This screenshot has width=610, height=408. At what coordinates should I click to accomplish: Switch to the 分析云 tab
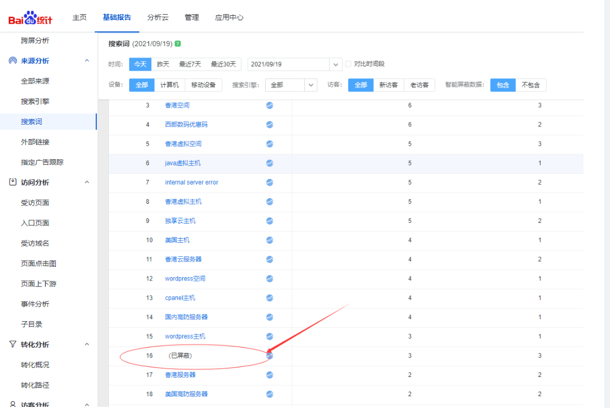click(157, 17)
